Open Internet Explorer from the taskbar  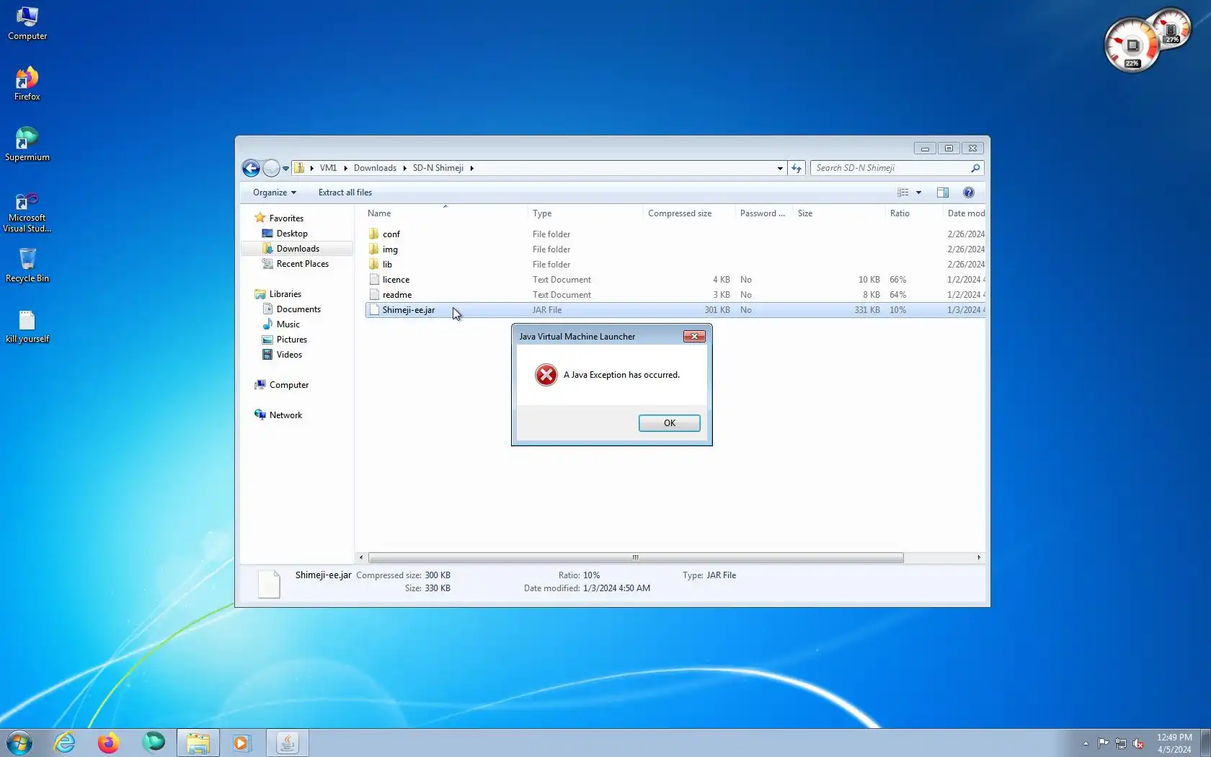coord(65,743)
